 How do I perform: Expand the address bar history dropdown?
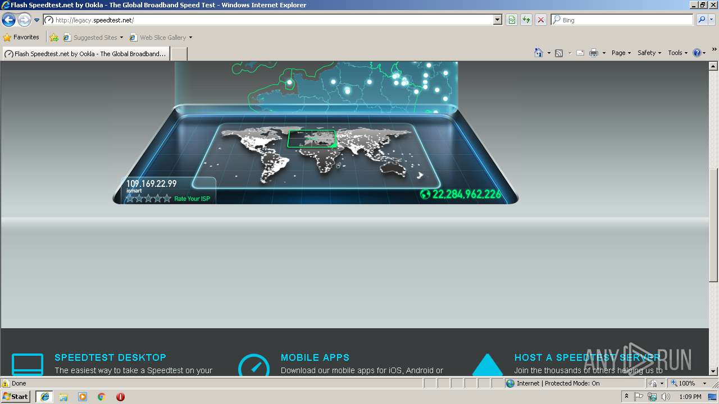coord(498,20)
